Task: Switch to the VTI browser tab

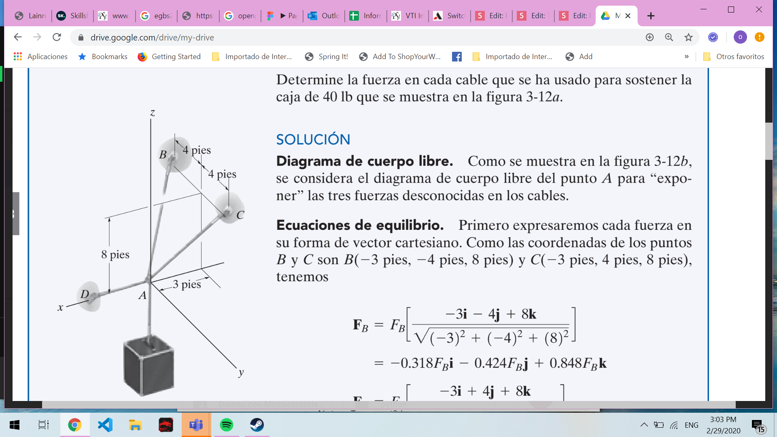Action: point(408,16)
